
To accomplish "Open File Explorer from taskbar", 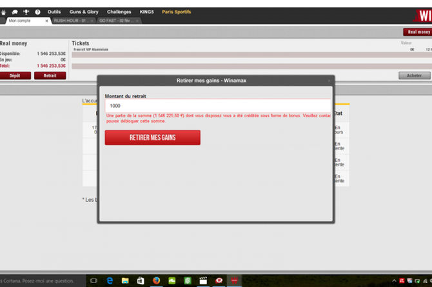I will 125,281.
